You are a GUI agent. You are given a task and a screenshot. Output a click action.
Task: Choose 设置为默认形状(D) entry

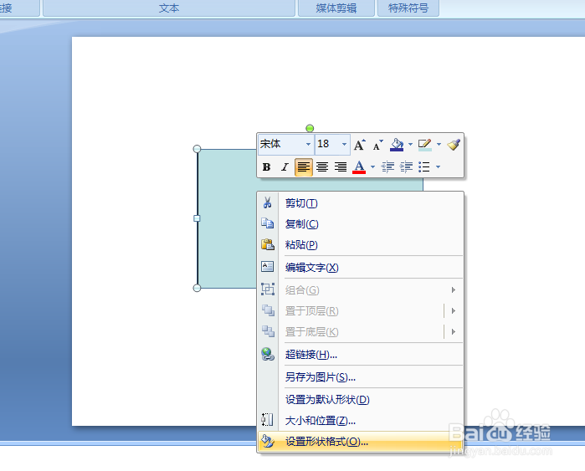(x=360, y=400)
